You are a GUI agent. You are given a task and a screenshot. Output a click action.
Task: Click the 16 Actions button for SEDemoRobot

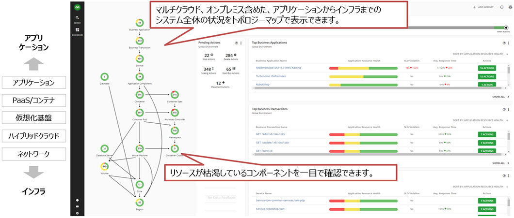[x=487, y=69]
